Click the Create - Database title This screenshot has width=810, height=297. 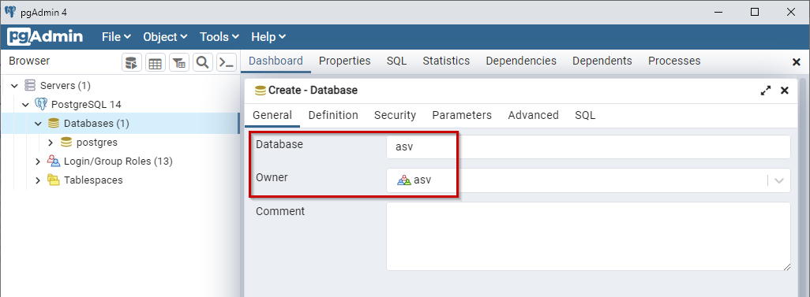(313, 91)
